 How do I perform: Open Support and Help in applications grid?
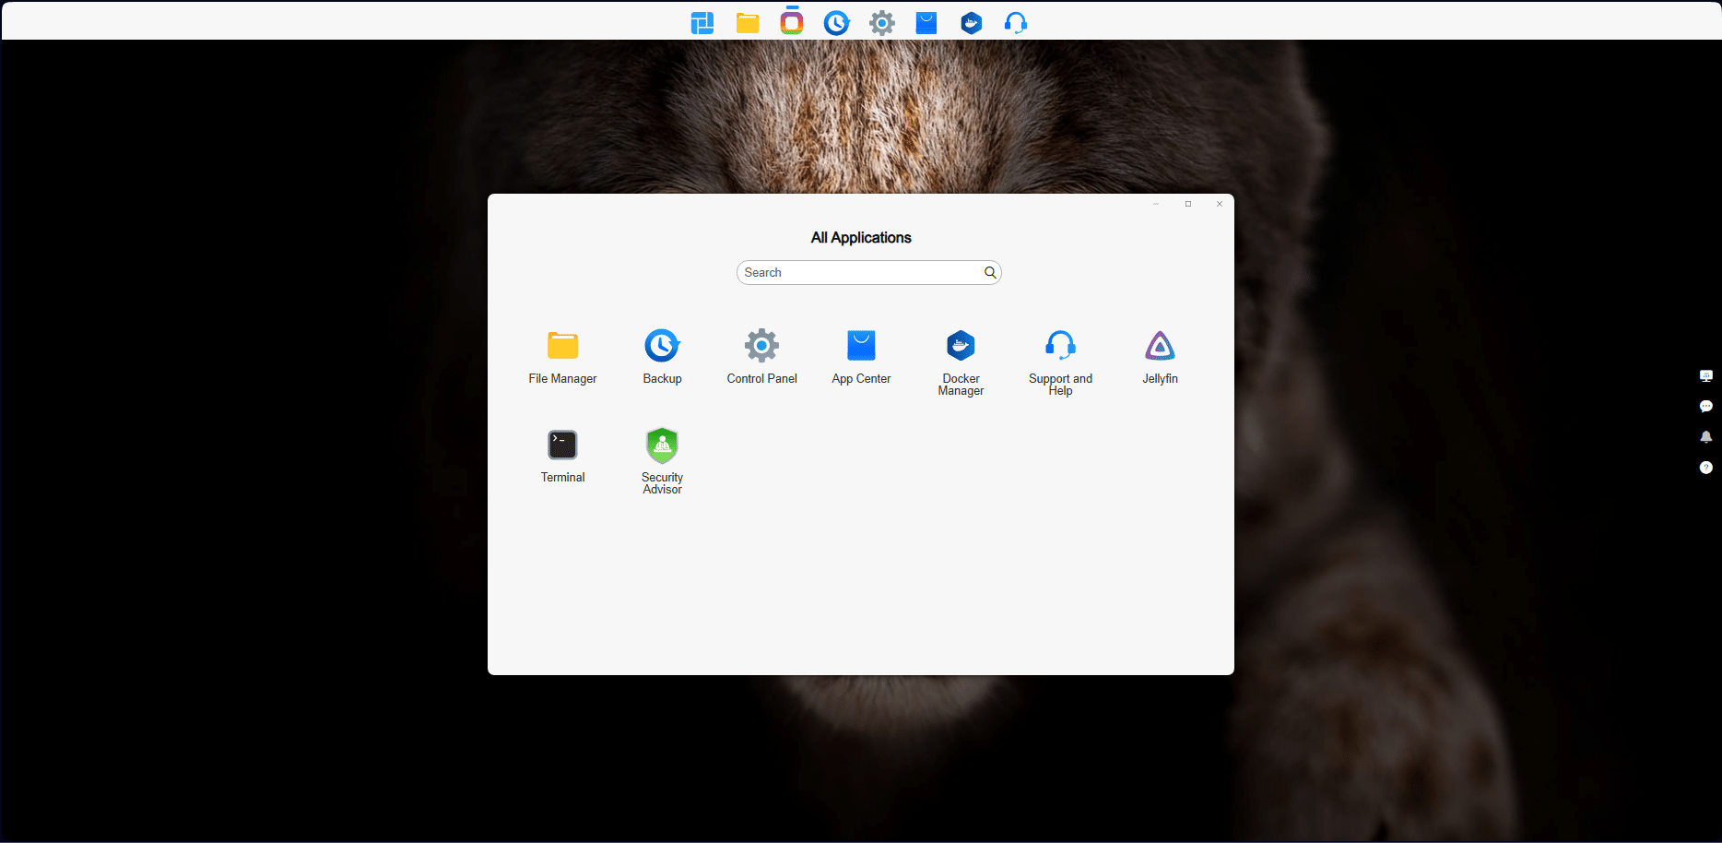(x=1060, y=346)
